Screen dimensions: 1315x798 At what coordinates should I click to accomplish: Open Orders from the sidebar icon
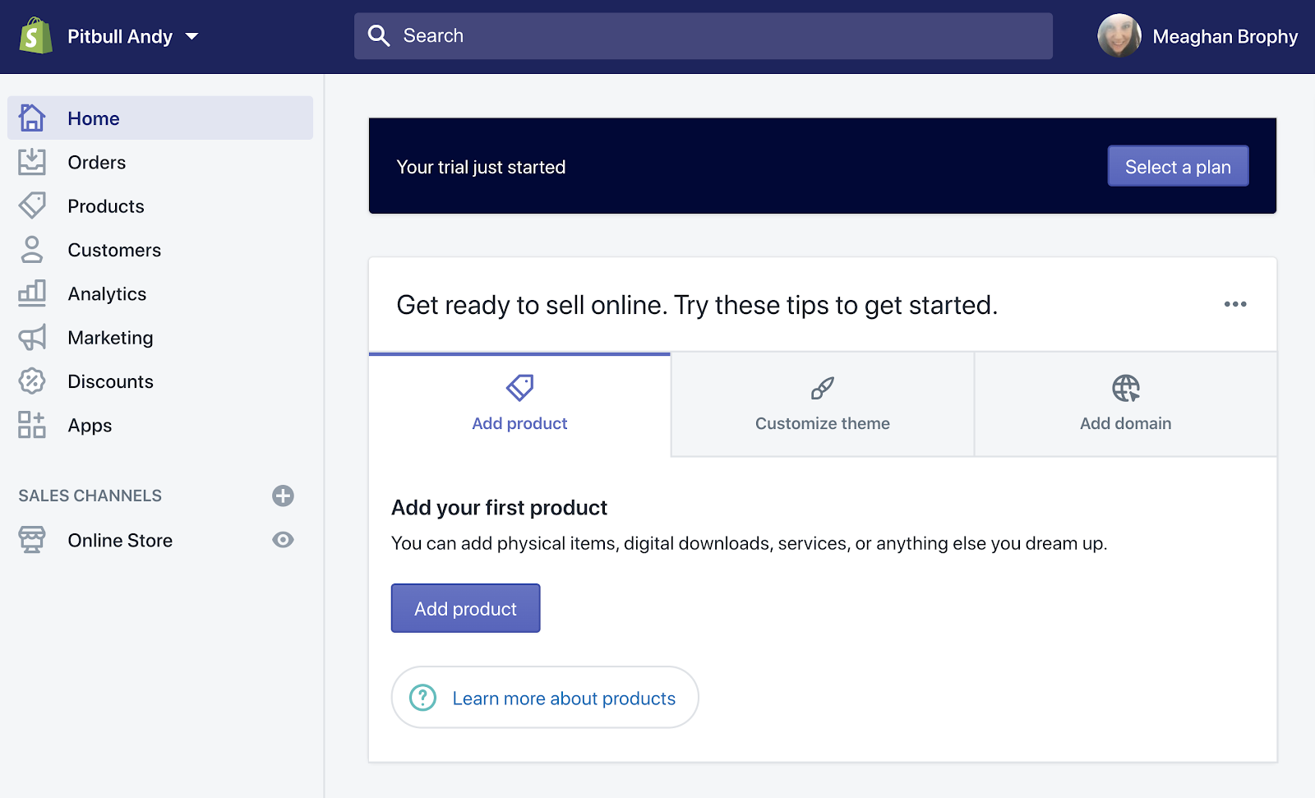(32, 162)
